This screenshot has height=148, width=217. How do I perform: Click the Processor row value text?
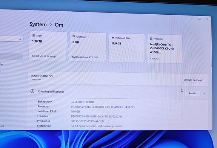tap(103, 107)
